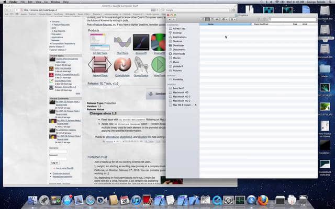335x209 pixels.
Task: Open the Edit menu
Action: click(30, 2)
